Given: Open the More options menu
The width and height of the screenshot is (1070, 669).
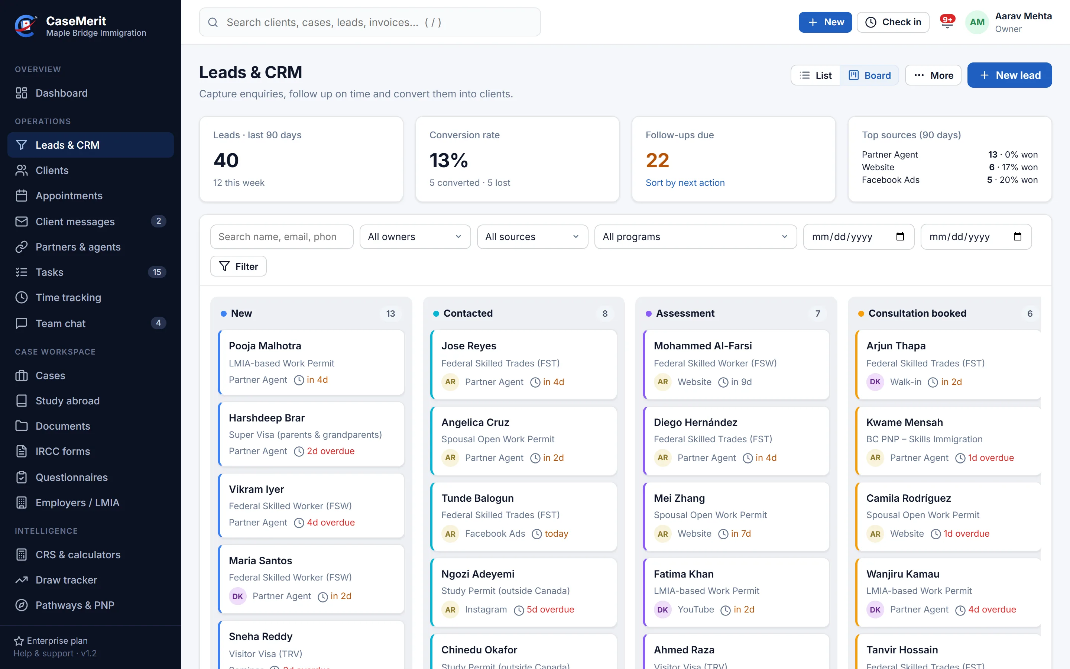Looking at the screenshot, I should 933,75.
